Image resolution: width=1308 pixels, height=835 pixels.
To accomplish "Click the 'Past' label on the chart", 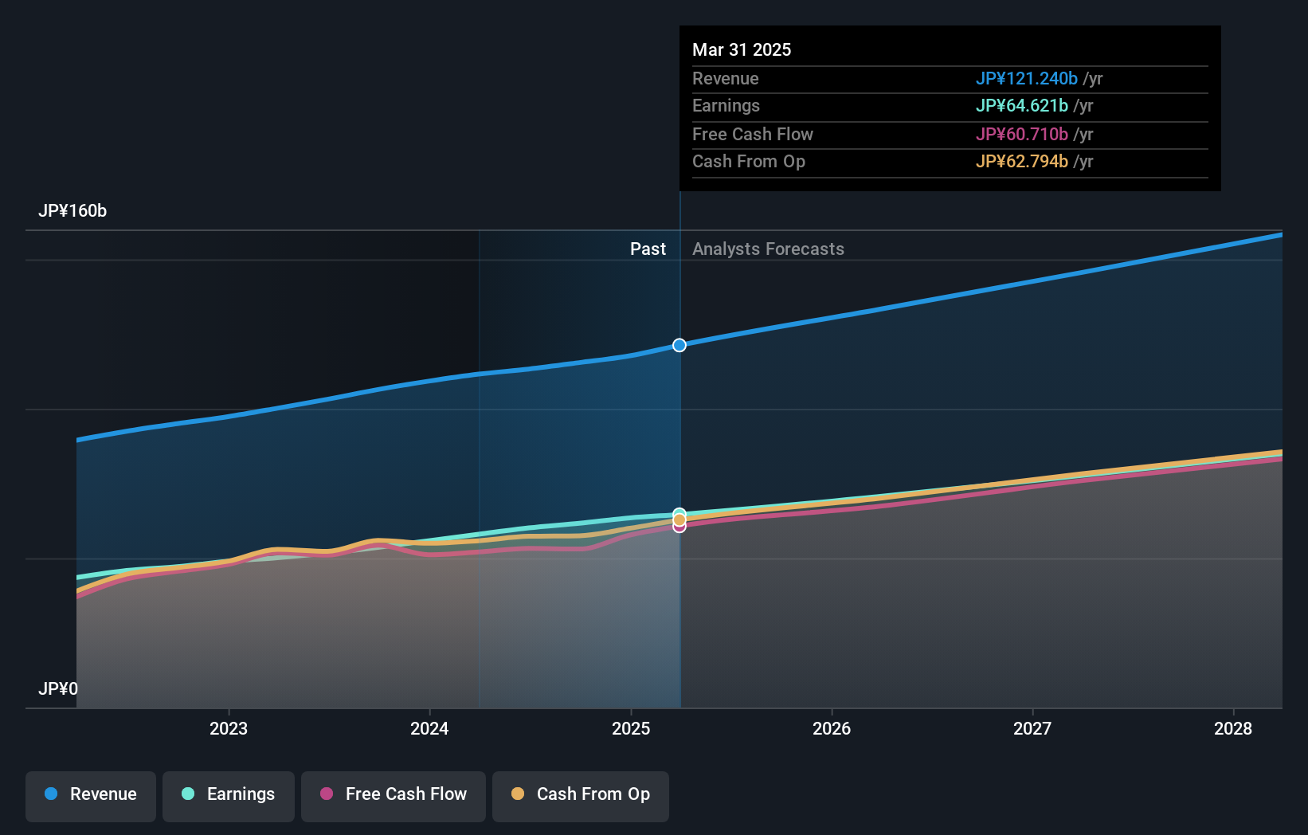I will click(x=648, y=249).
